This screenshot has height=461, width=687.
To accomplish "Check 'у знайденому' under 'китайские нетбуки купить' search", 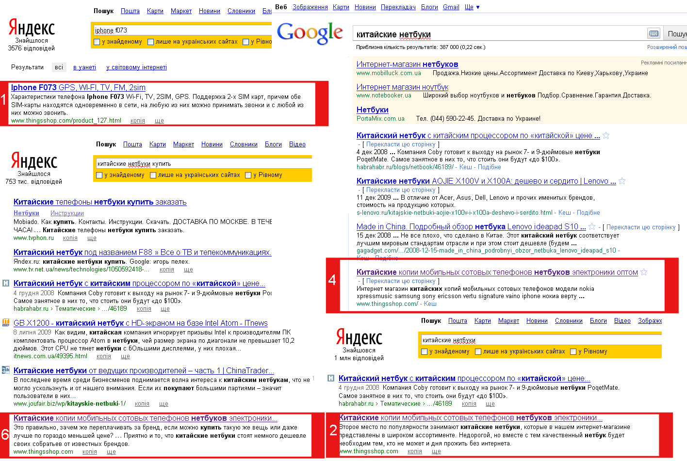I will [99, 175].
